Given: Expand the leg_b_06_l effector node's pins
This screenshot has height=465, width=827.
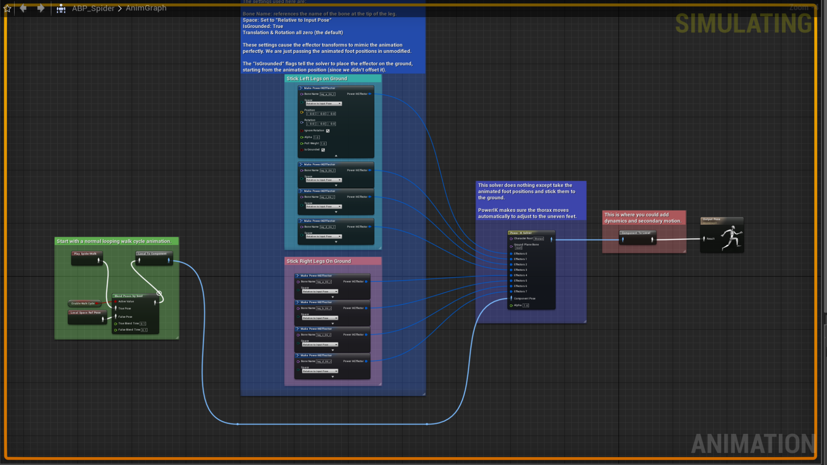Looking at the screenshot, I should click(x=336, y=186).
